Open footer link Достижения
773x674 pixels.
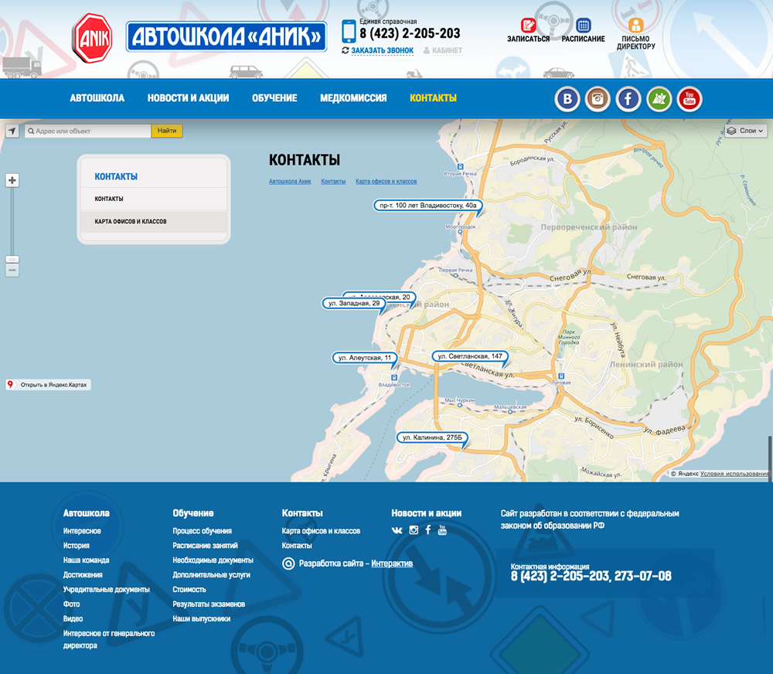coord(83,575)
